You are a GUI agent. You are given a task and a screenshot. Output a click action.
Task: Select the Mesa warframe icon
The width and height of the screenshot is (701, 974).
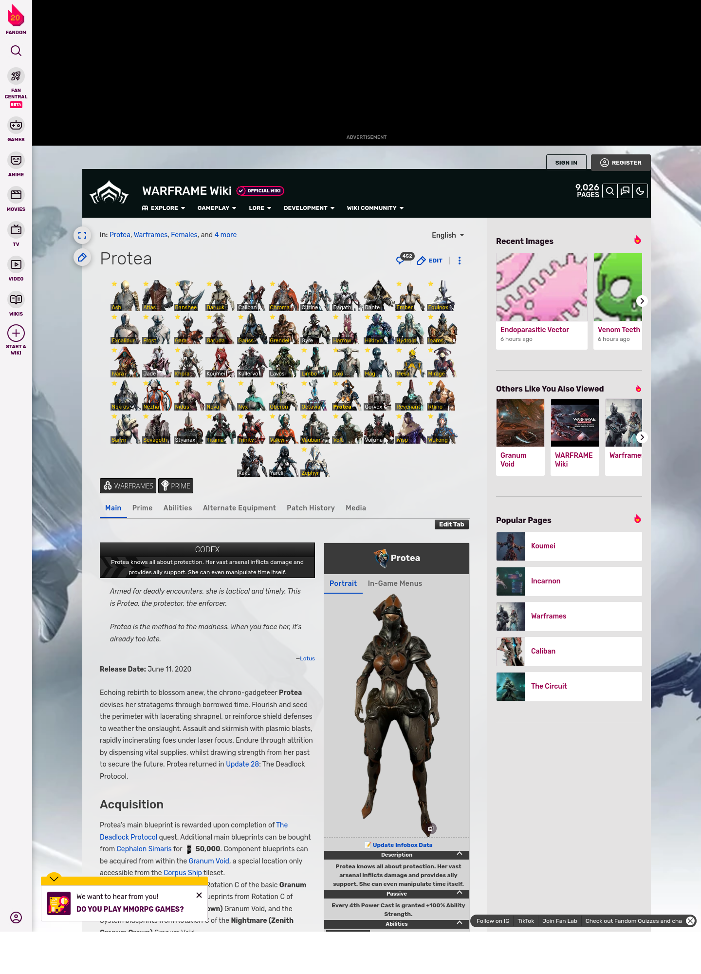click(410, 362)
